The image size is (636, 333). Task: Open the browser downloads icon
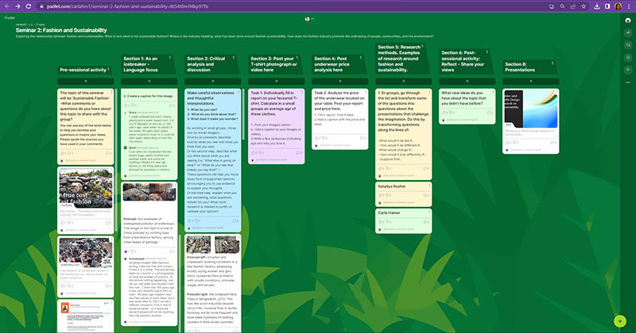pyautogui.click(x=597, y=6)
